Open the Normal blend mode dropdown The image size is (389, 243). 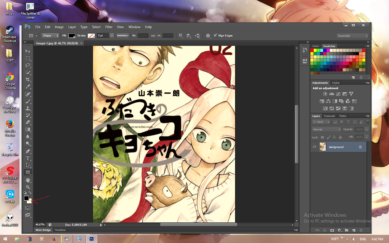point(326,129)
